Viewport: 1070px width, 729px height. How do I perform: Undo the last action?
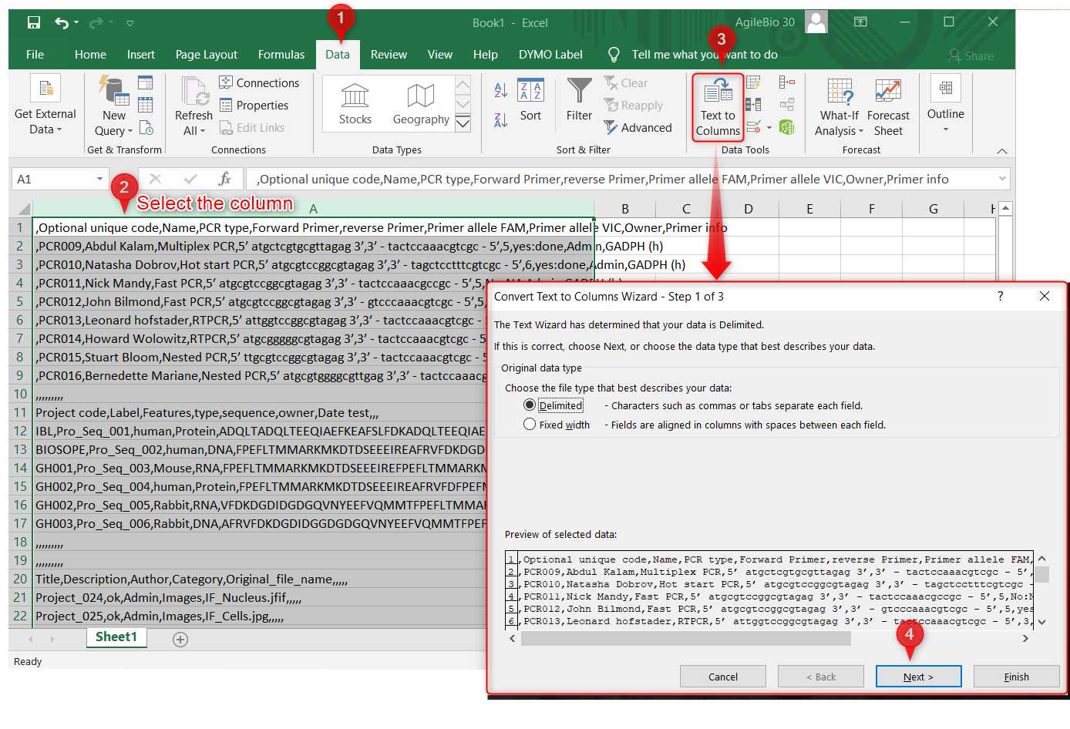(x=62, y=22)
